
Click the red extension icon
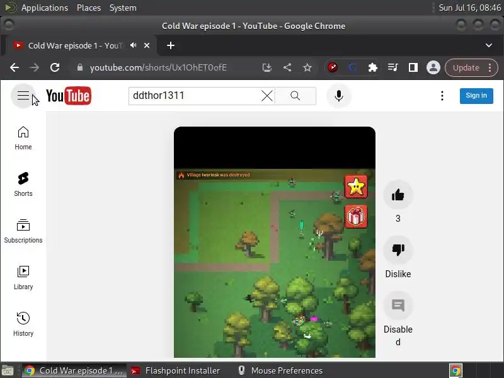coord(333,67)
